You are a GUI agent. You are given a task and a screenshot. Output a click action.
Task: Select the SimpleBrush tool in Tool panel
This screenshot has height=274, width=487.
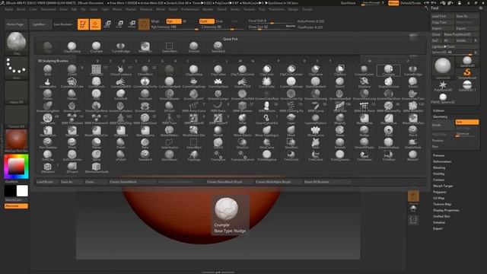[x=467, y=74]
